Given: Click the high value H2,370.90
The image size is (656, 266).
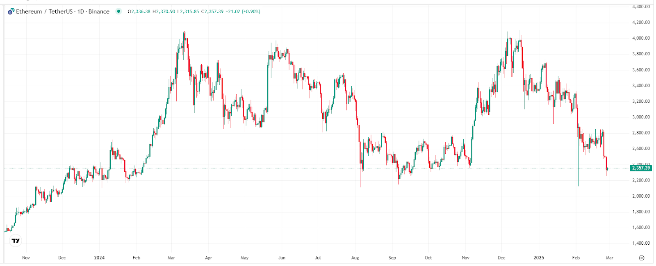Looking at the screenshot, I should point(164,11).
